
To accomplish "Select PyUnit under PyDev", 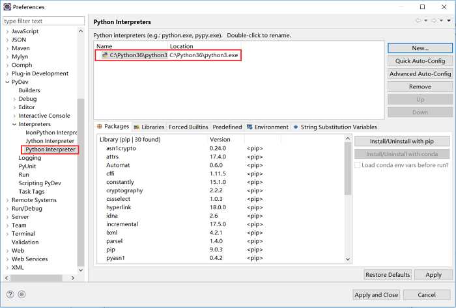I will (27, 166).
